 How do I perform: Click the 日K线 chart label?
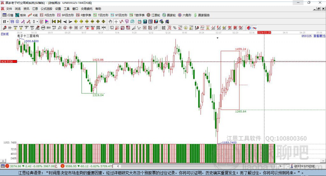coord(5,34)
